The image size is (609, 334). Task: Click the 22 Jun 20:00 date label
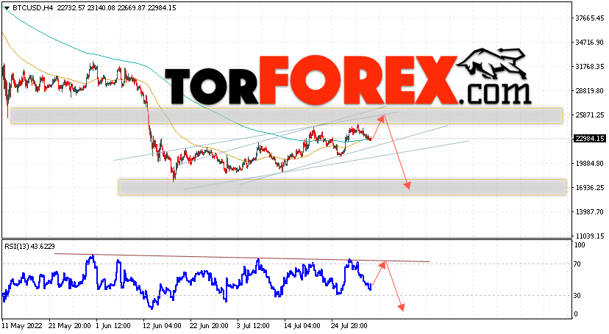point(210,326)
